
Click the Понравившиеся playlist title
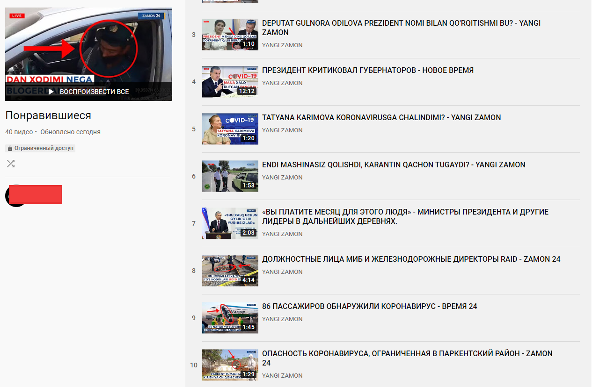click(x=48, y=115)
